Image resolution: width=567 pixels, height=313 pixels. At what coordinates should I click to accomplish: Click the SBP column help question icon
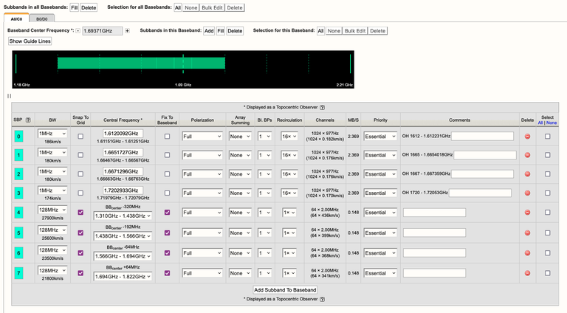click(x=28, y=120)
